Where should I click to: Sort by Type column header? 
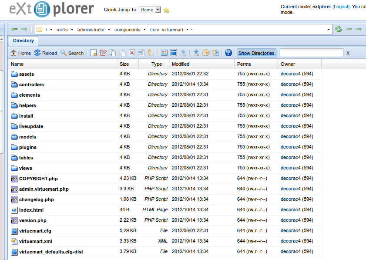[154, 64]
